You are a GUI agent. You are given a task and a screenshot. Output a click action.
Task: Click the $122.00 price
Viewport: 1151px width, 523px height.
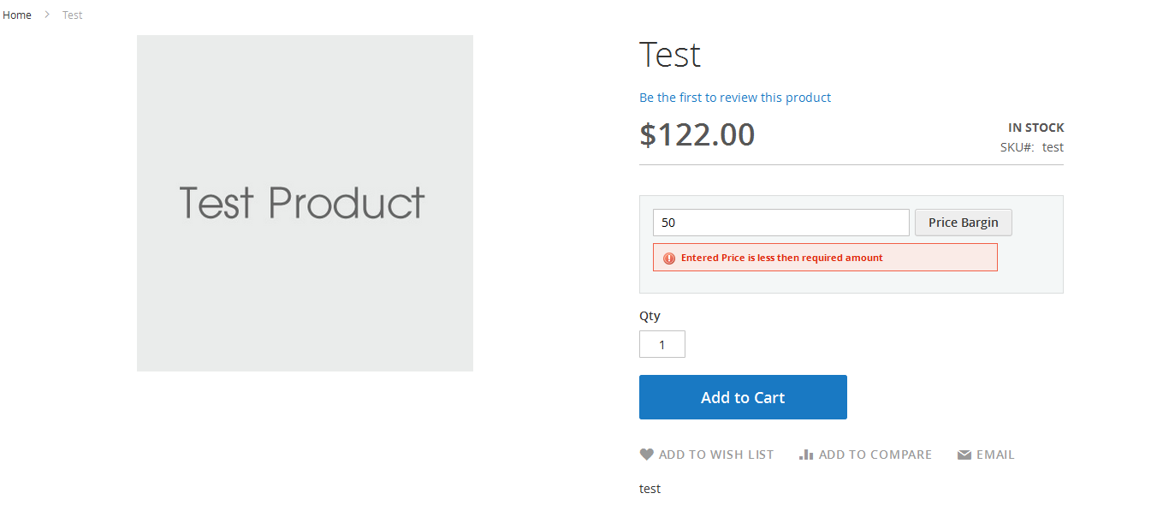click(697, 135)
